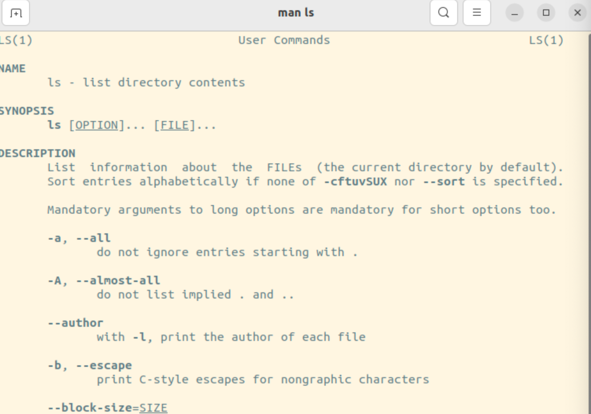Click the DESCRIPTION section heading
The image size is (591, 414).
[x=38, y=153]
